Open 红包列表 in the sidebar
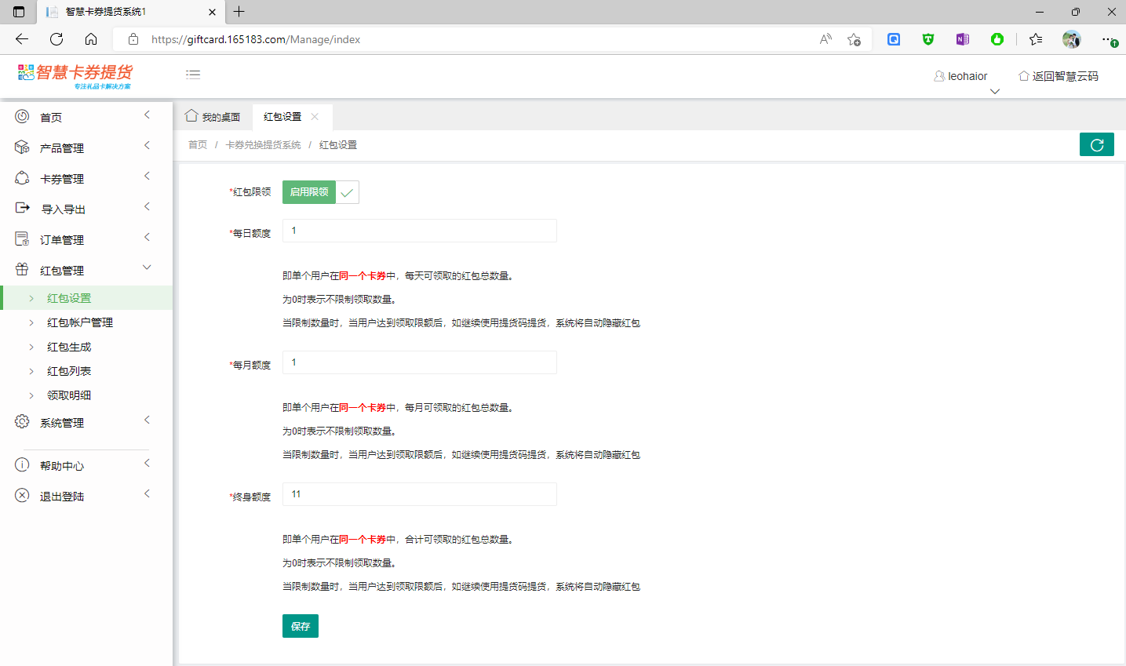Image resolution: width=1126 pixels, height=666 pixels. pos(69,371)
